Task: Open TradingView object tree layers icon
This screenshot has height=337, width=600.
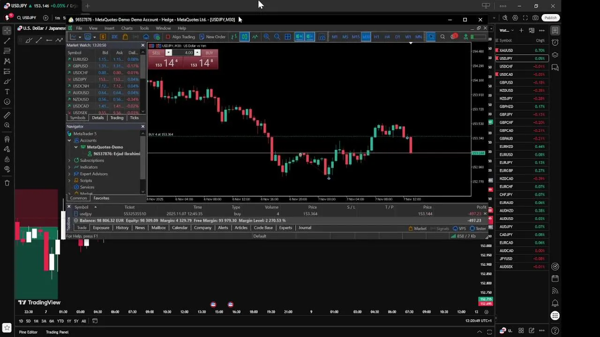Action: coord(555,55)
